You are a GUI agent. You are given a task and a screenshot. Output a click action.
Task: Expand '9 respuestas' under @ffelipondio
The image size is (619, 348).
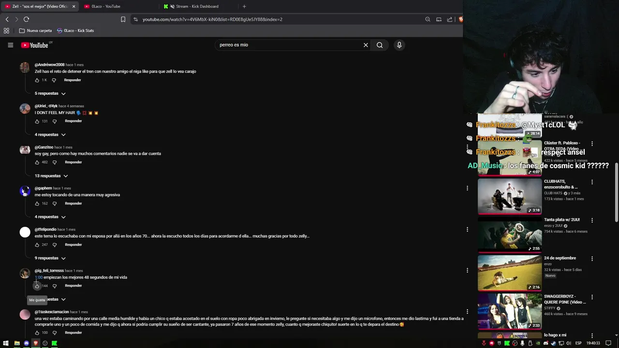coord(50,258)
